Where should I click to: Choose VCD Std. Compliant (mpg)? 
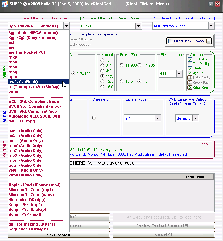[x=39, y=101]
